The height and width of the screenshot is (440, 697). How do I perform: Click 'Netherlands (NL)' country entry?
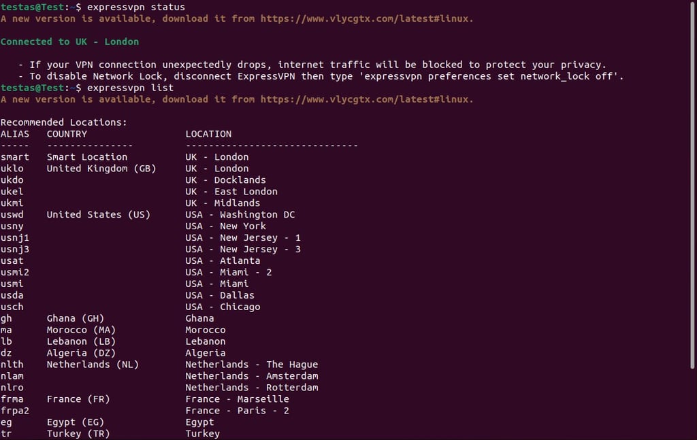click(x=93, y=365)
